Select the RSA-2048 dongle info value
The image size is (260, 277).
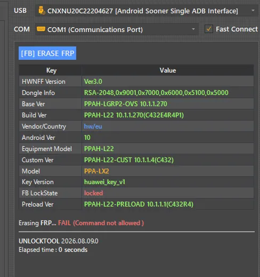click(168, 93)
